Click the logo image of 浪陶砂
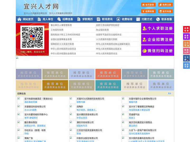190x142 pixels. coord(73,108)
